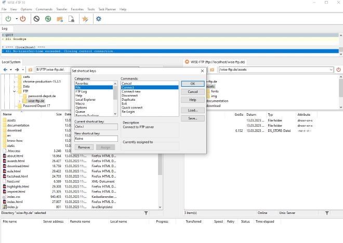Select the WISE-FTP localhost remote tab

tap(215, 62)
